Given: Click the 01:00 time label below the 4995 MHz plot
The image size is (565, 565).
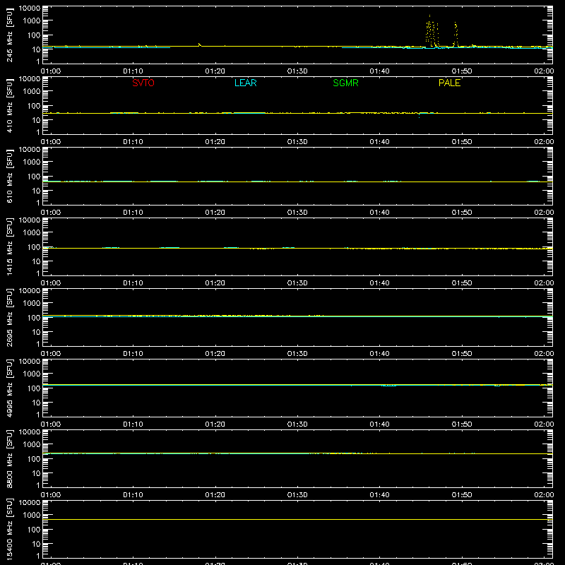Looking at the screenshot, I should [x=51, y=424].
